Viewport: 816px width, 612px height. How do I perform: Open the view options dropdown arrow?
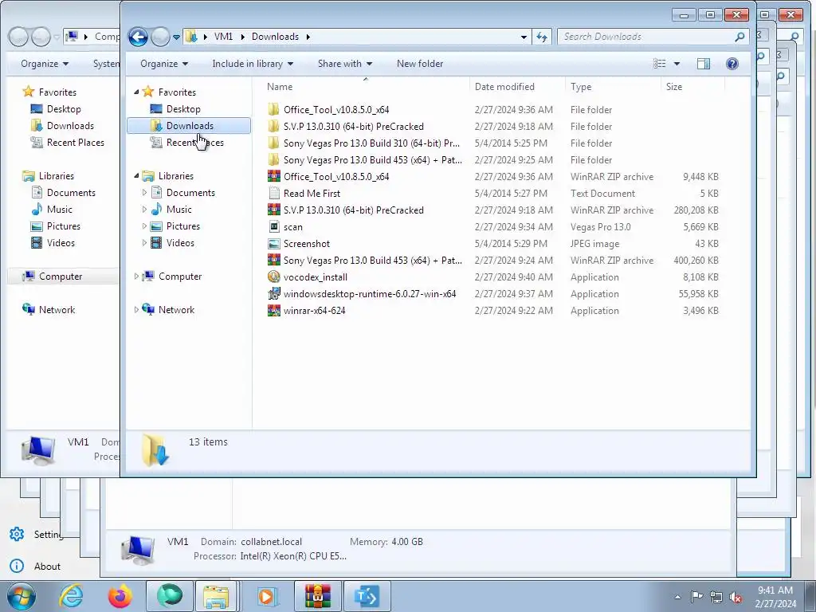point(677,64)
